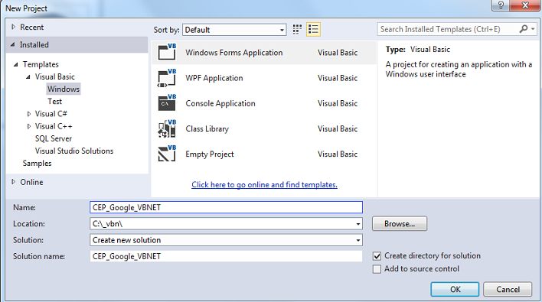Select the Test category under Visual Basic
This screenshot has width=542, height=302.
click(54, 102)
